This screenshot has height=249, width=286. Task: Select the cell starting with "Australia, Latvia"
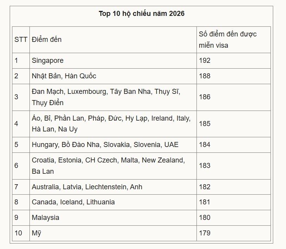pos(87,187)
